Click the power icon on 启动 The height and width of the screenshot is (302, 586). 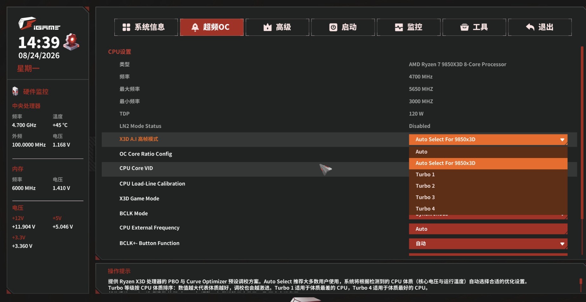333,27
